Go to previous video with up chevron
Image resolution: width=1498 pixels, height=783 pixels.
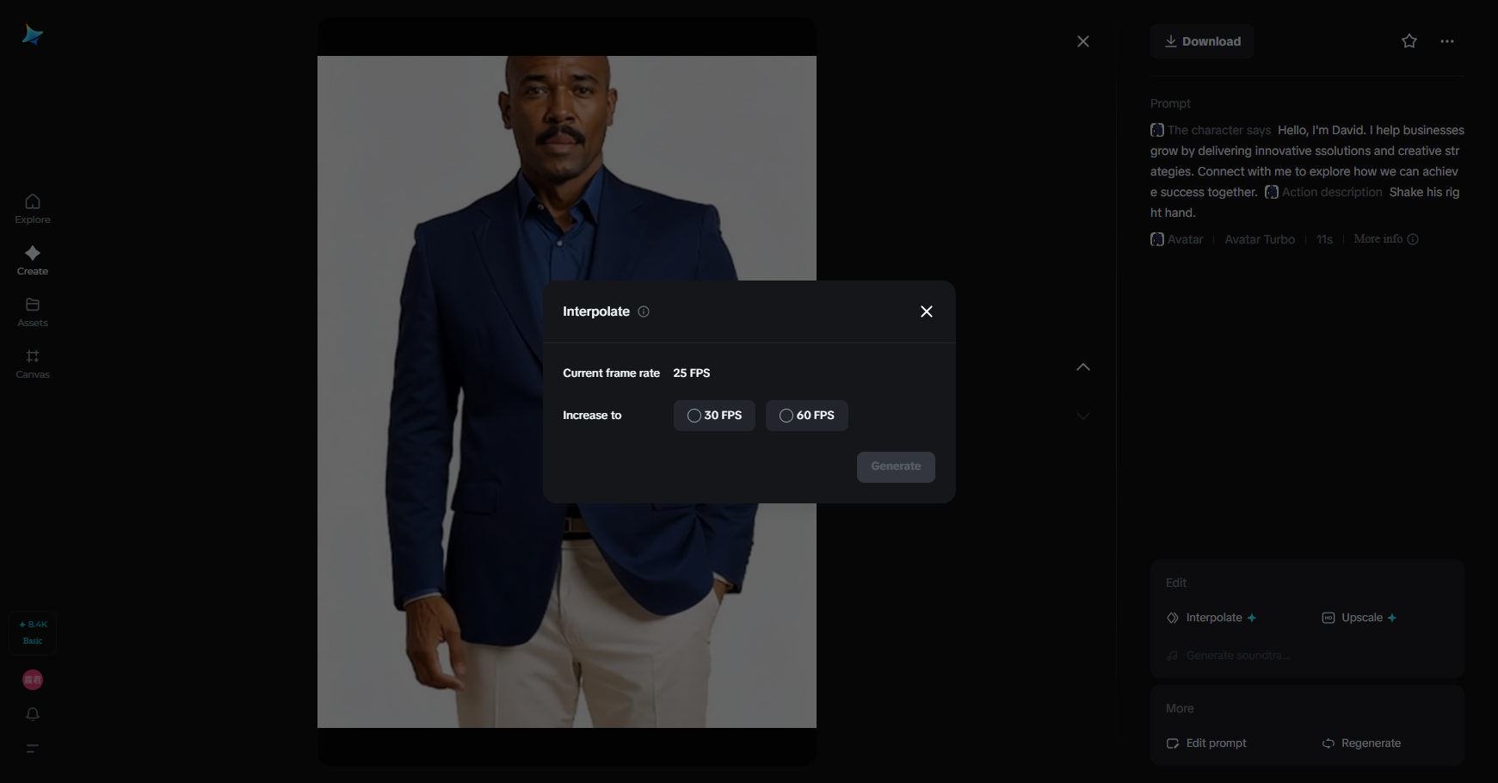[x=1083, y=367]
